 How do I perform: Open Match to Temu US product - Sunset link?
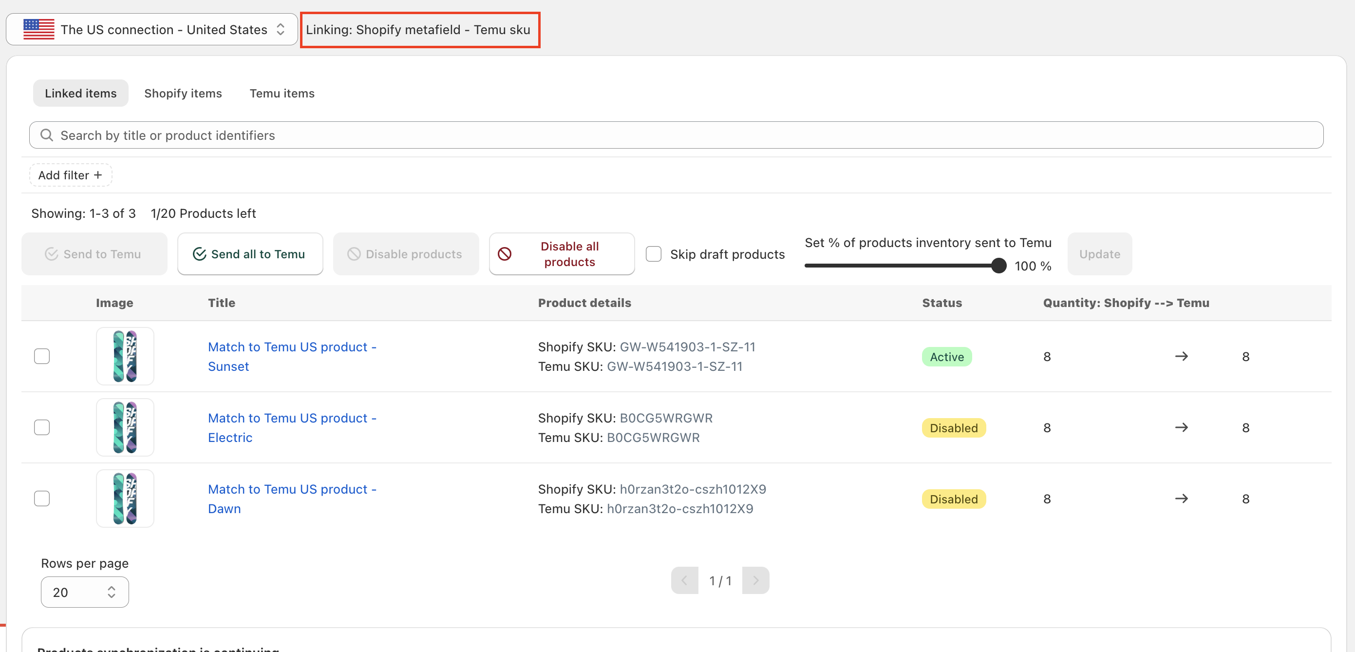291,356
